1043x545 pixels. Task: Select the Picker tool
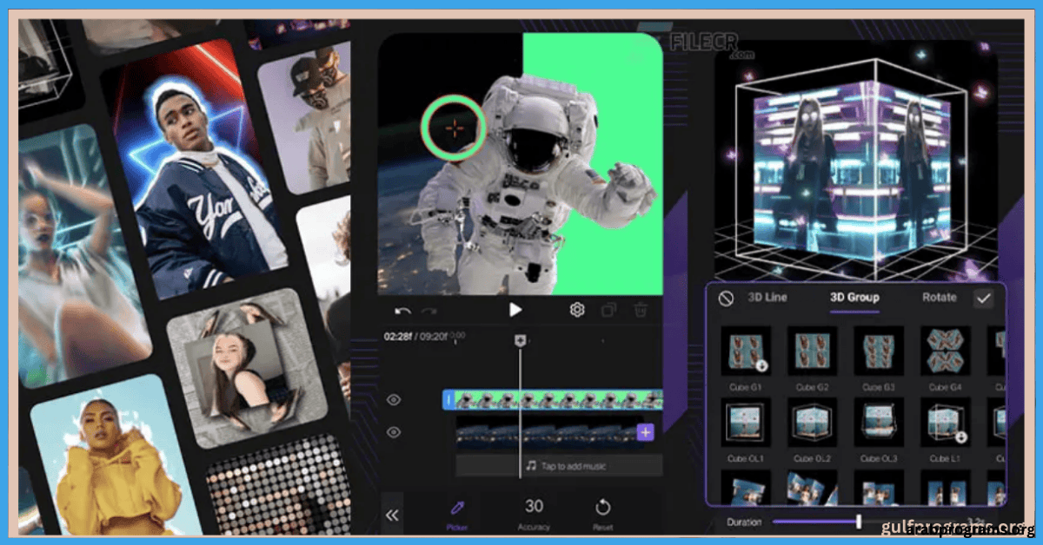(456, 513)
